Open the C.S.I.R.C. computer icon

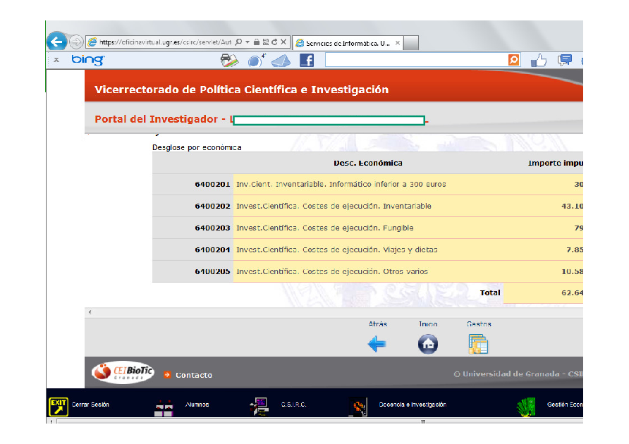tap(259, 407)
